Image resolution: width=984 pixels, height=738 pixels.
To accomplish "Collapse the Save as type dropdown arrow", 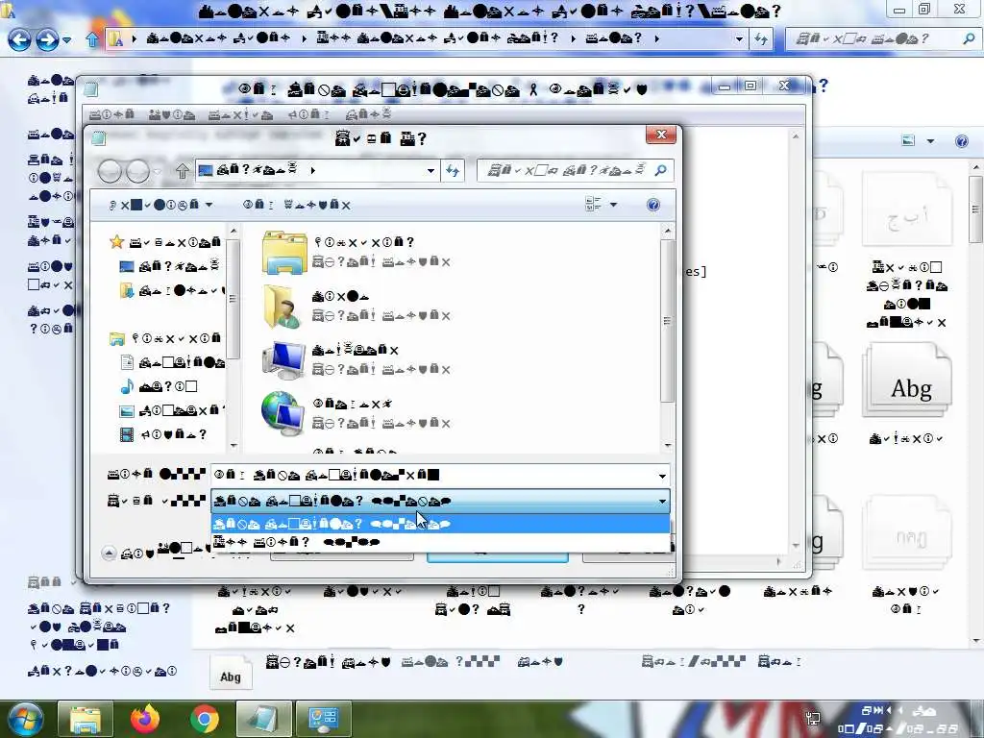I will (x=662, y=501).
